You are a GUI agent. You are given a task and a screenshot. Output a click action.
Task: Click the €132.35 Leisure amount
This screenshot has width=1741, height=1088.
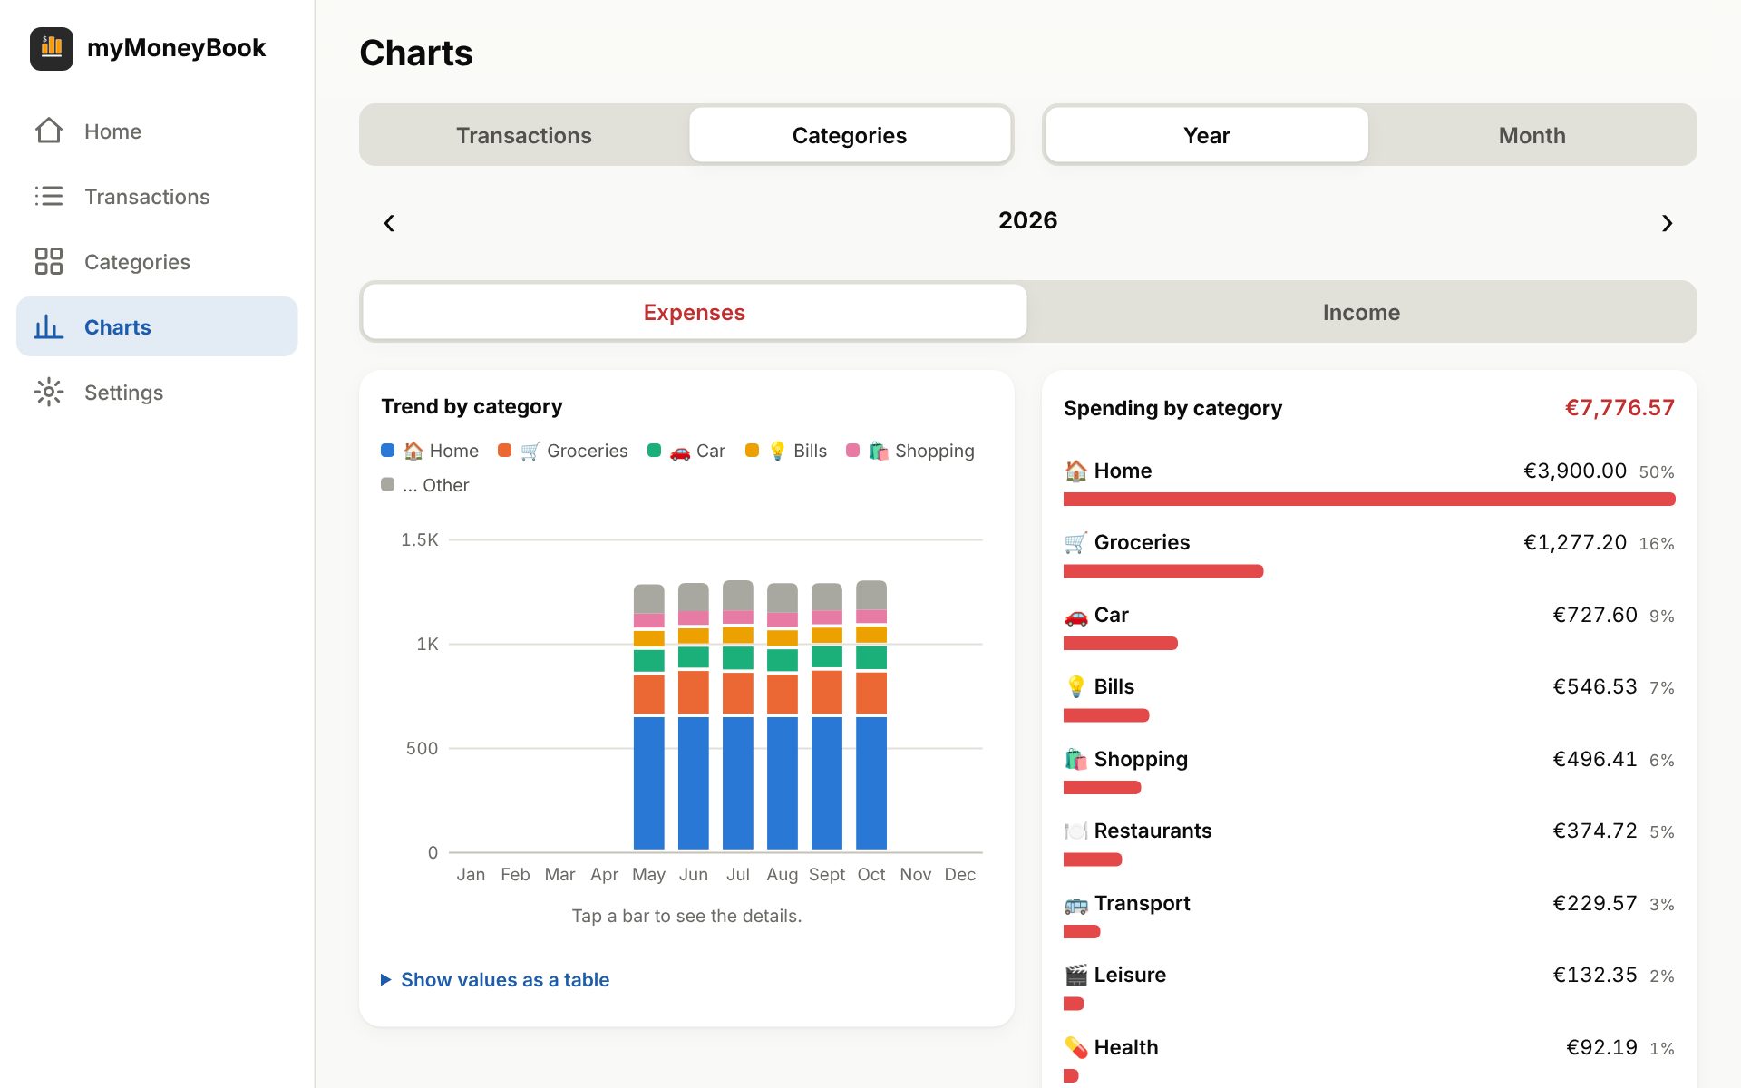click(1595, 975)
